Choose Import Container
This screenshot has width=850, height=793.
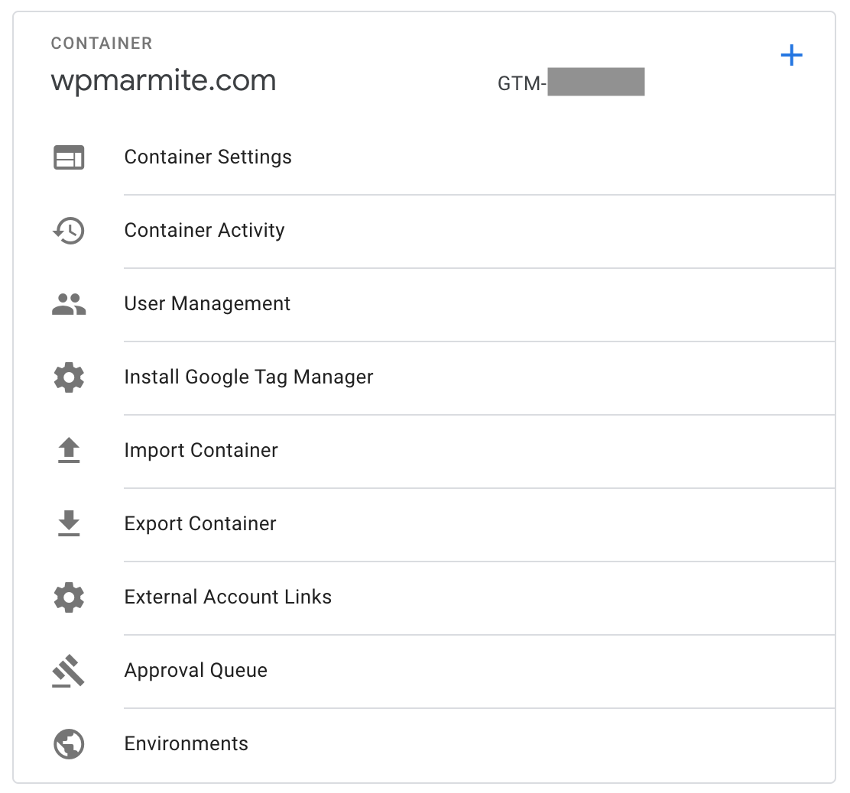tap(201, 451)
